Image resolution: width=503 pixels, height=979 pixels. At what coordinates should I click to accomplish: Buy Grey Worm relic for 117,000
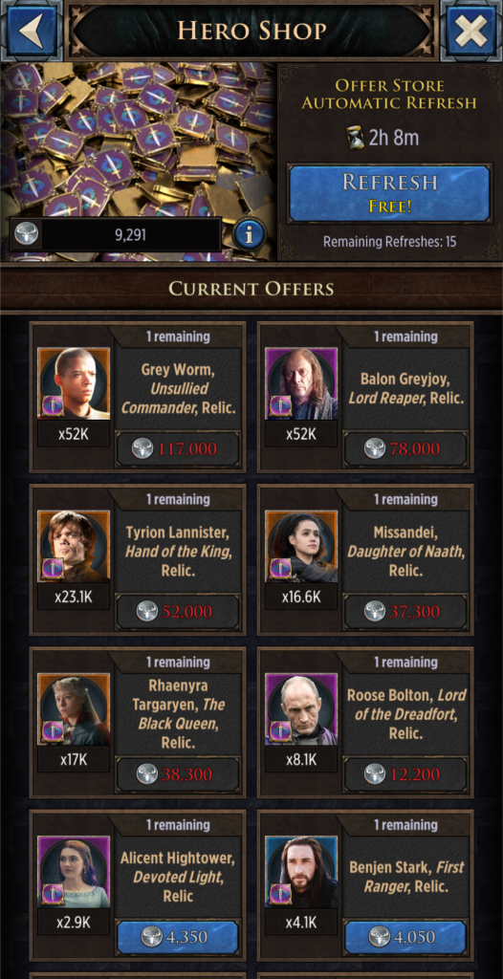tap(178, 449)
